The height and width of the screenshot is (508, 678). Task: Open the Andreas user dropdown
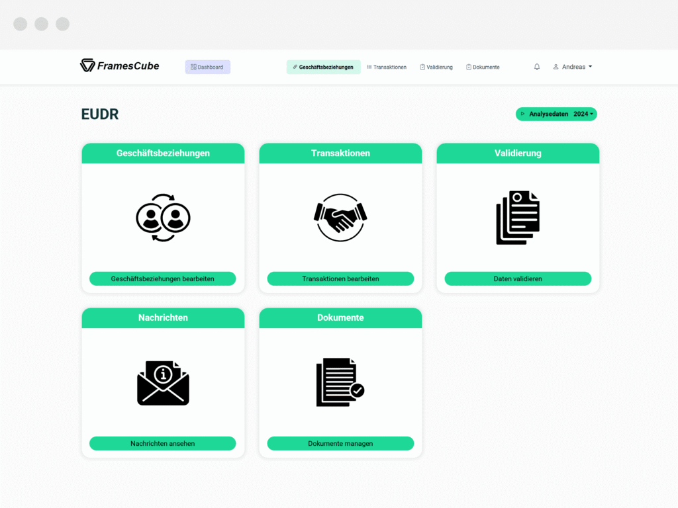573,67
